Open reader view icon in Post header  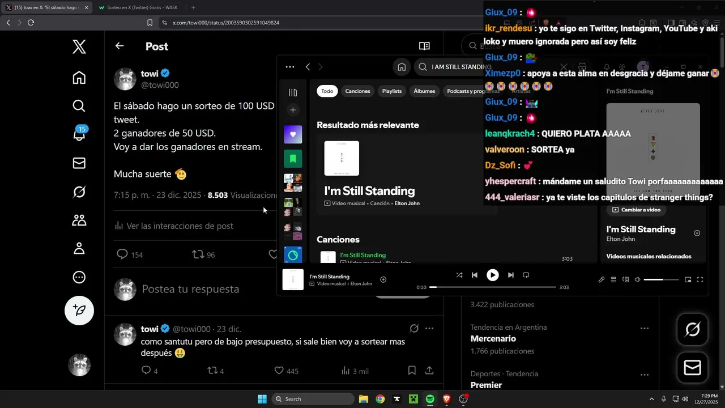(424, 46)
